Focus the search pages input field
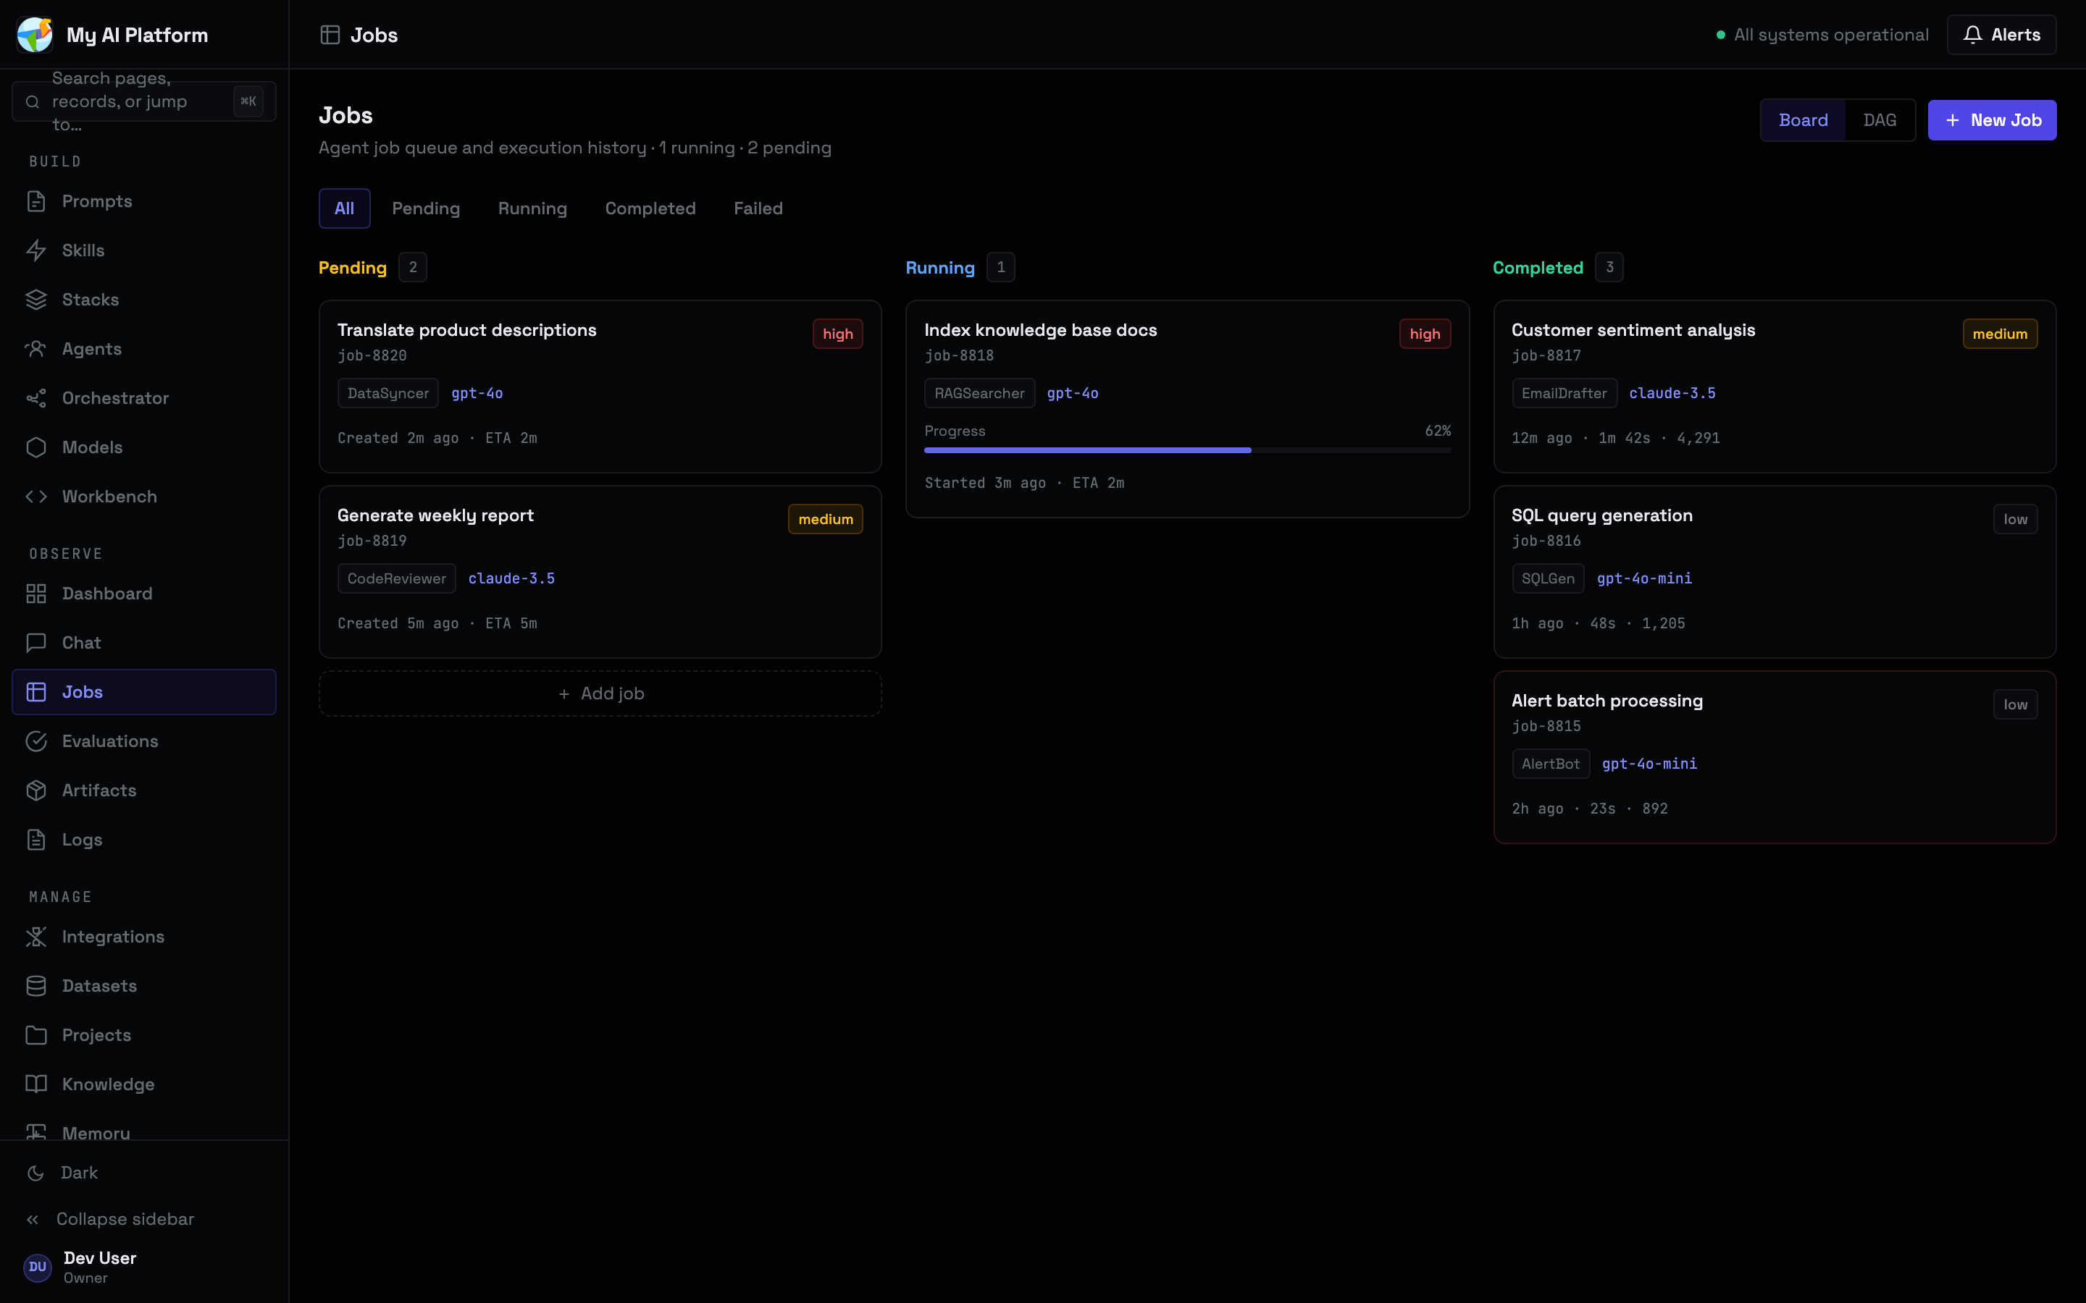The height and width of the screenshot is (1303, 2086). point(144,101)
